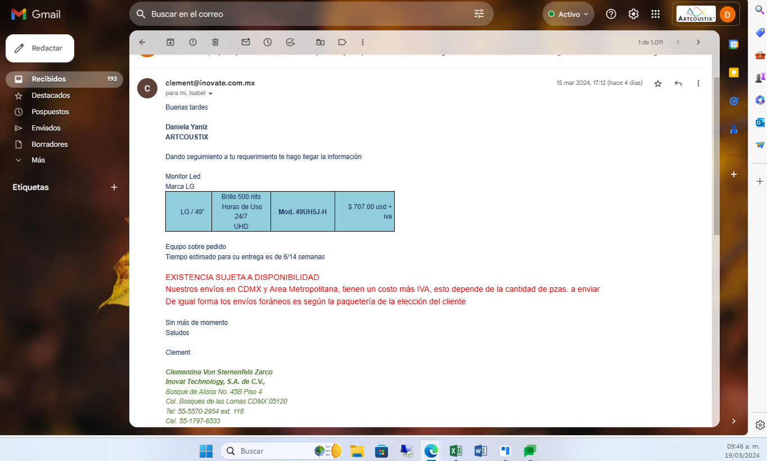Open the Labels icon in the toolbar
The image size is (767, 461).
(342, 42)
